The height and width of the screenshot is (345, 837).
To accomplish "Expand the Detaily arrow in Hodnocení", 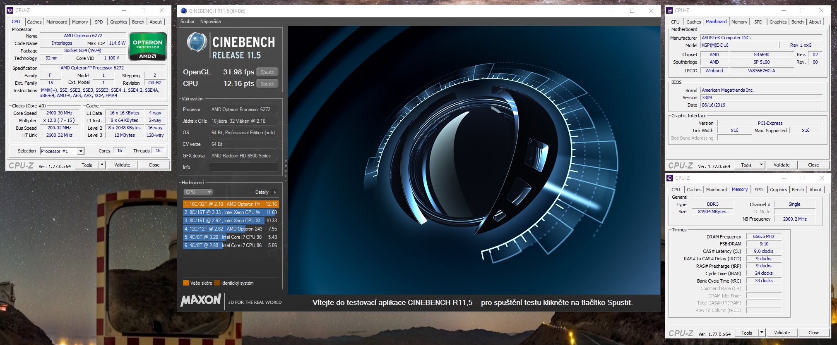I will (275, 192).
